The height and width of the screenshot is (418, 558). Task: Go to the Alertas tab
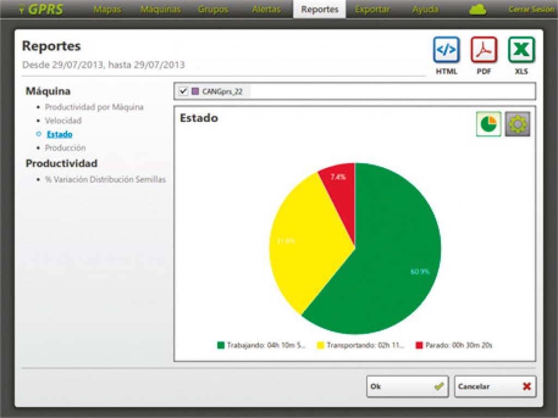pyautogui.click(x=266, y=9)
